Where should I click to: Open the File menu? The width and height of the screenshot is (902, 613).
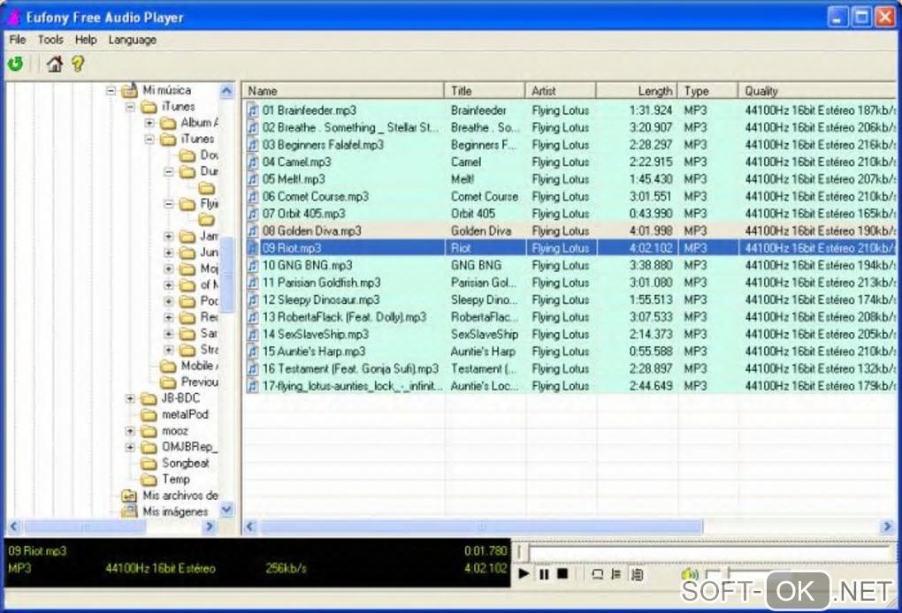(18, 40)
